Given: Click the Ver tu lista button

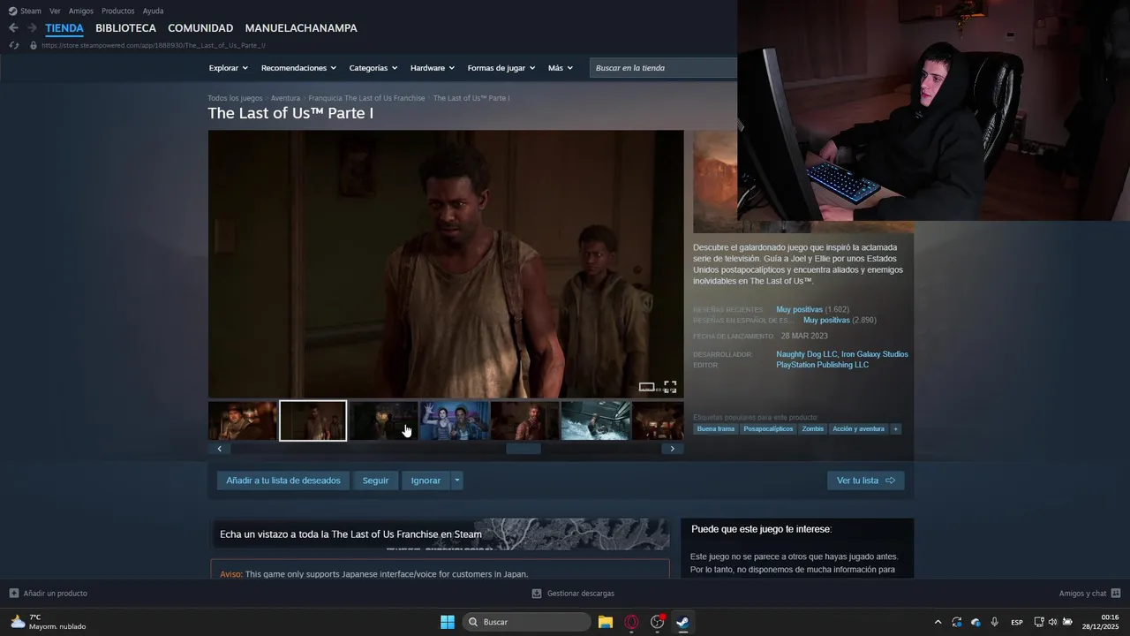Looking at the screenshot, I should pyautogui.click(x=866, y=481).
